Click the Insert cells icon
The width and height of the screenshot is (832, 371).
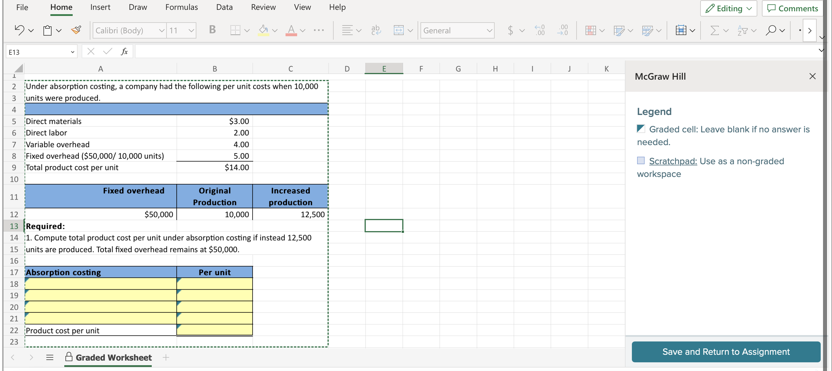pos(681,30)
